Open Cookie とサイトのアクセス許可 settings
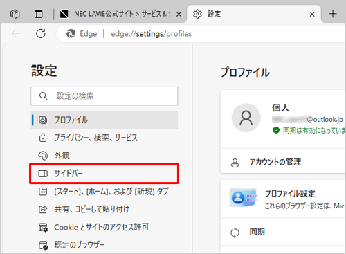Image resolution: width=346 pixels, height=254 pixels. [x=104, y=227]
